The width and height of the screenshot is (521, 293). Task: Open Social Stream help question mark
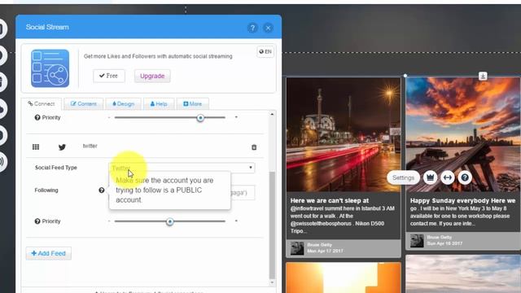click(252, 28)
